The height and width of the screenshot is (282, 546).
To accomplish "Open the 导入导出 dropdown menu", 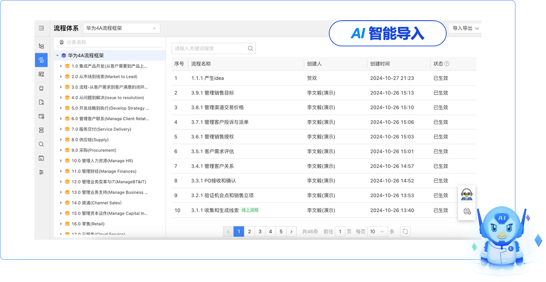I will pyautogui.click(x=465, y=28).
